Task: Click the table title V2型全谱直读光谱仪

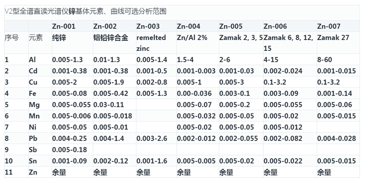Action: [37, 11]
